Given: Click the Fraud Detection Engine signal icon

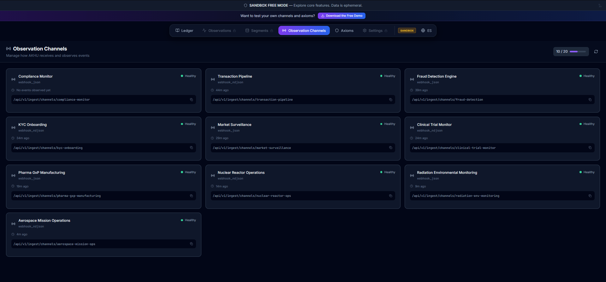Looking at the screenshot, I should click(x=412, y=79).
